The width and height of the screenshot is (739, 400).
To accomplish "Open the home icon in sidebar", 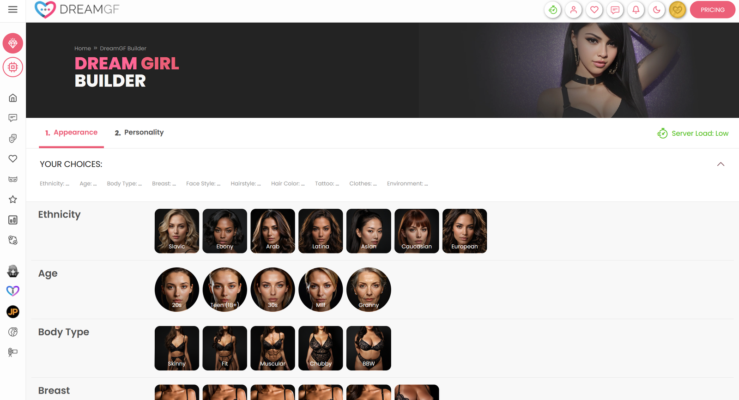I will pos(13,98).
